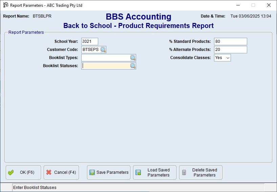Click the BBS app icon in title bar
Image resolution: width=277 pixels, height=192 pixels.
[x=6, y=5]
